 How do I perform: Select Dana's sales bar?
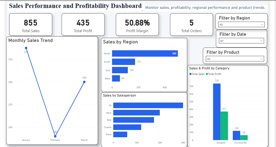[x=120, y=134]
